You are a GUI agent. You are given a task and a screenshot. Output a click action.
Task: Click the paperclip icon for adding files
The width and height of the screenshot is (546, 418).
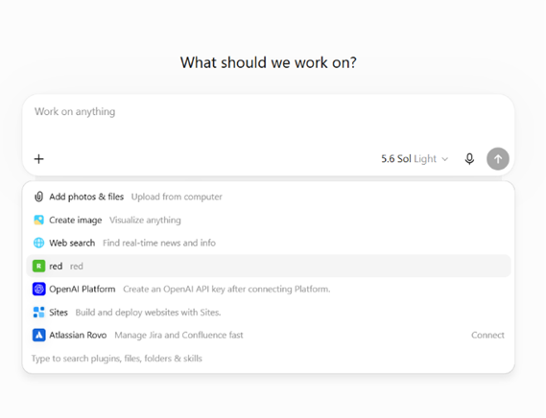pos(38,197)
